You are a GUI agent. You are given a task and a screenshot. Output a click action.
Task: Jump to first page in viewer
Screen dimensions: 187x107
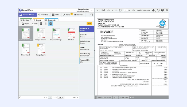[x=116, y=10]
